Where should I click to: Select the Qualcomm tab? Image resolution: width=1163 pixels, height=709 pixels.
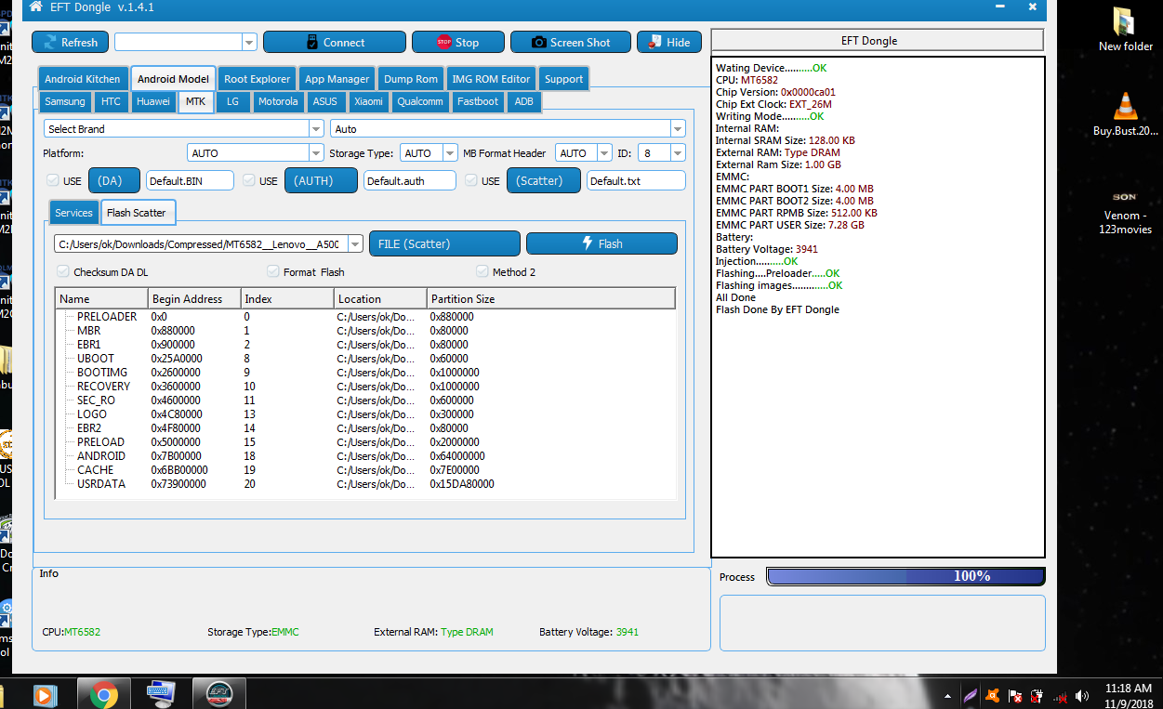pyautogui.click(x=420, y=101)
